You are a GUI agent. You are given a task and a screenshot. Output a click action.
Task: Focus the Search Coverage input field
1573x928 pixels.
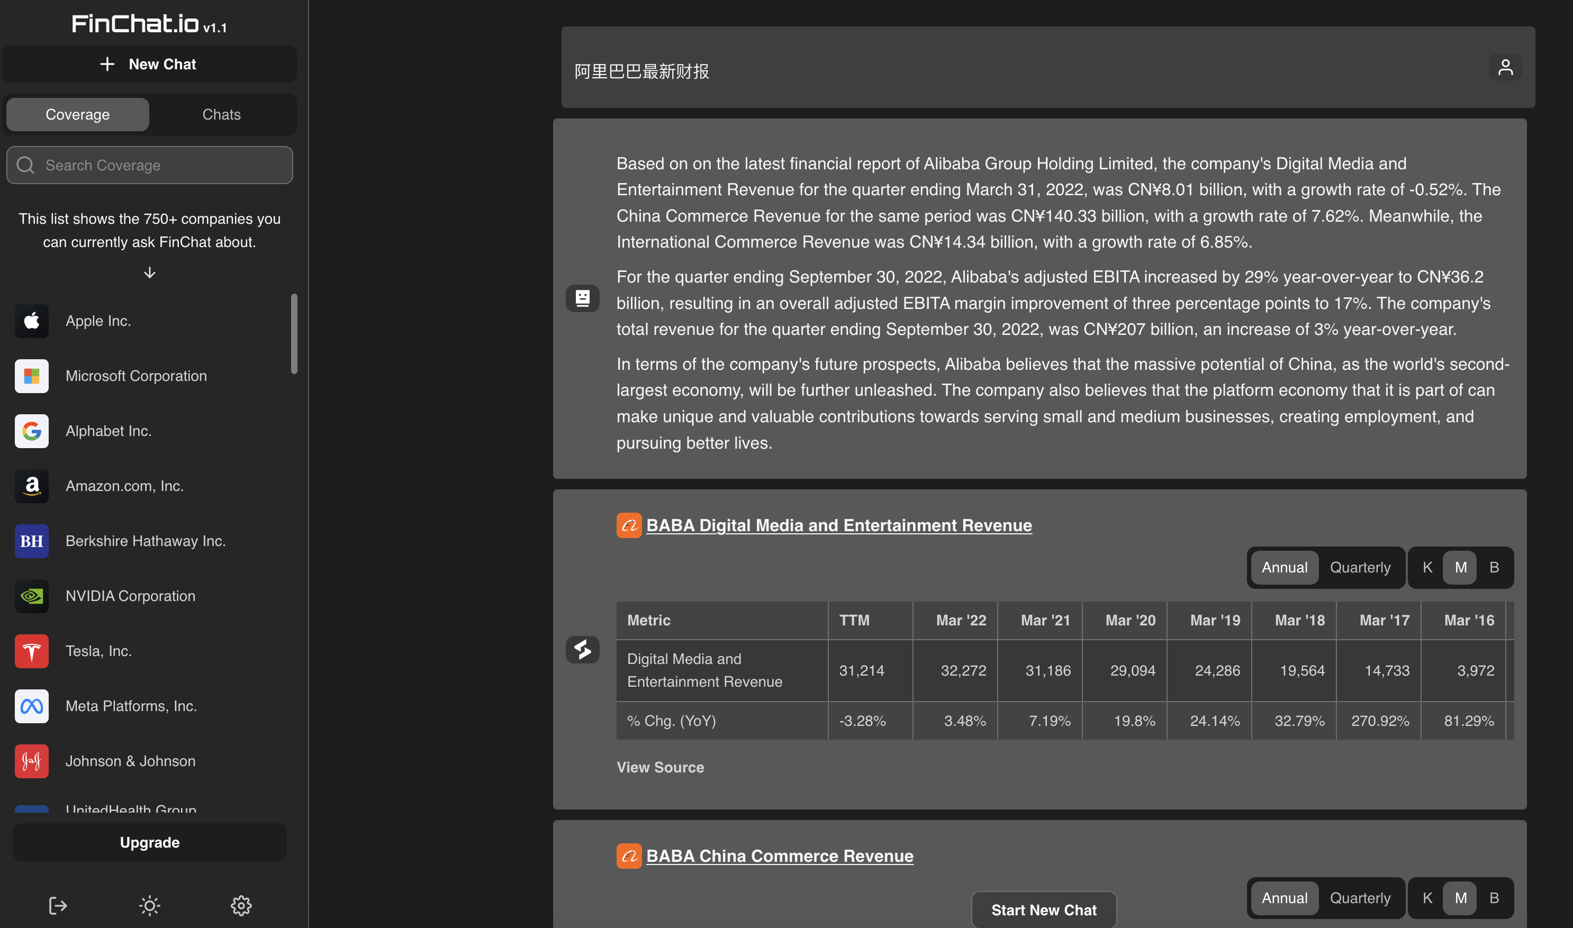pos(149,165)
